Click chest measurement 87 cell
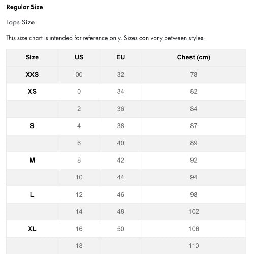This screenshot has height=254, width=254. tap(194, 126)
